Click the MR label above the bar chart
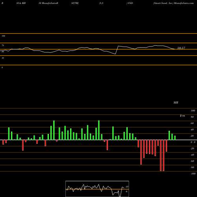The width and height of the screenshot is (197, 197). coord(176,102)
